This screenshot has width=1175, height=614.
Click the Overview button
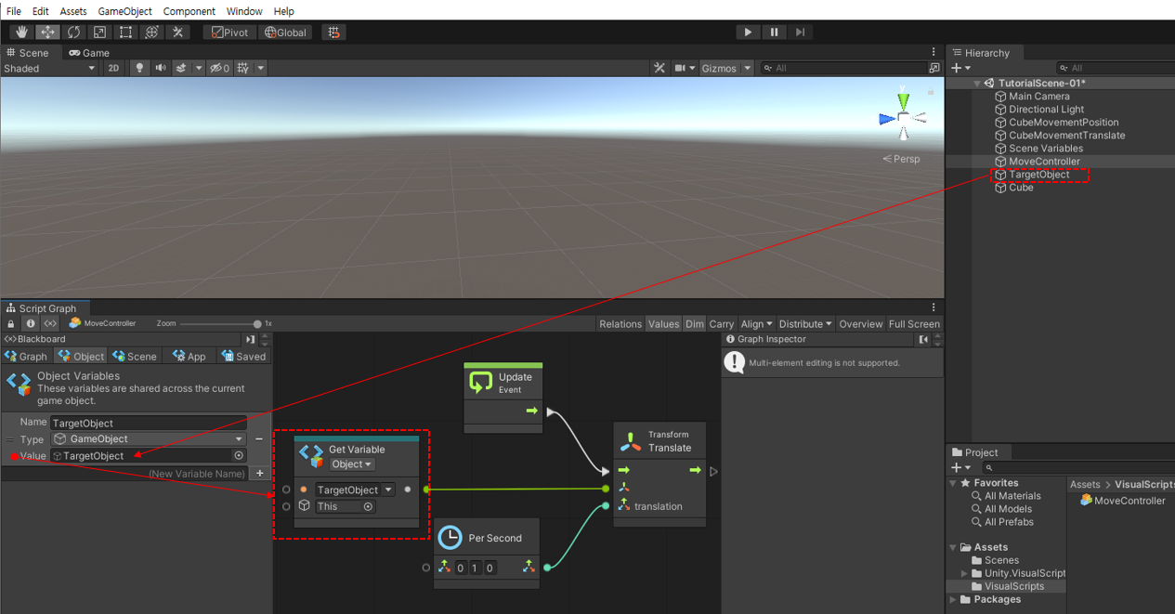861,323
